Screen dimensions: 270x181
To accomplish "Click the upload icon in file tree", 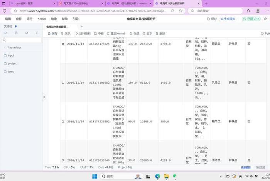I will (x=27, y=33).
